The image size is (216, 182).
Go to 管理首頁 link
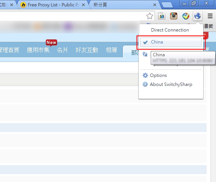tap(9, 50)
